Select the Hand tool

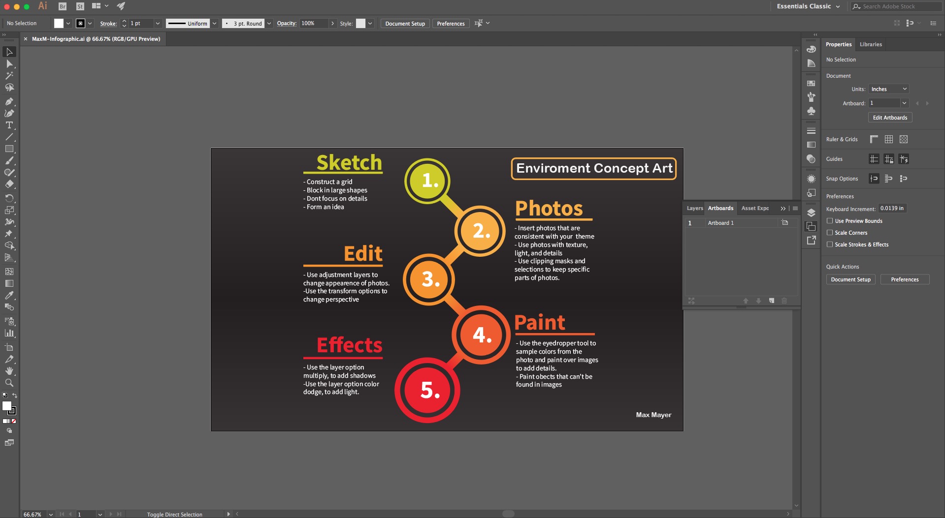9,371
